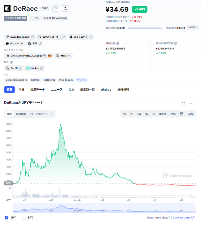This screenshot has width=201, height=225.
Task: Switch to the ニュース tab
Action: pyautogui.click(x=57, y=90)
